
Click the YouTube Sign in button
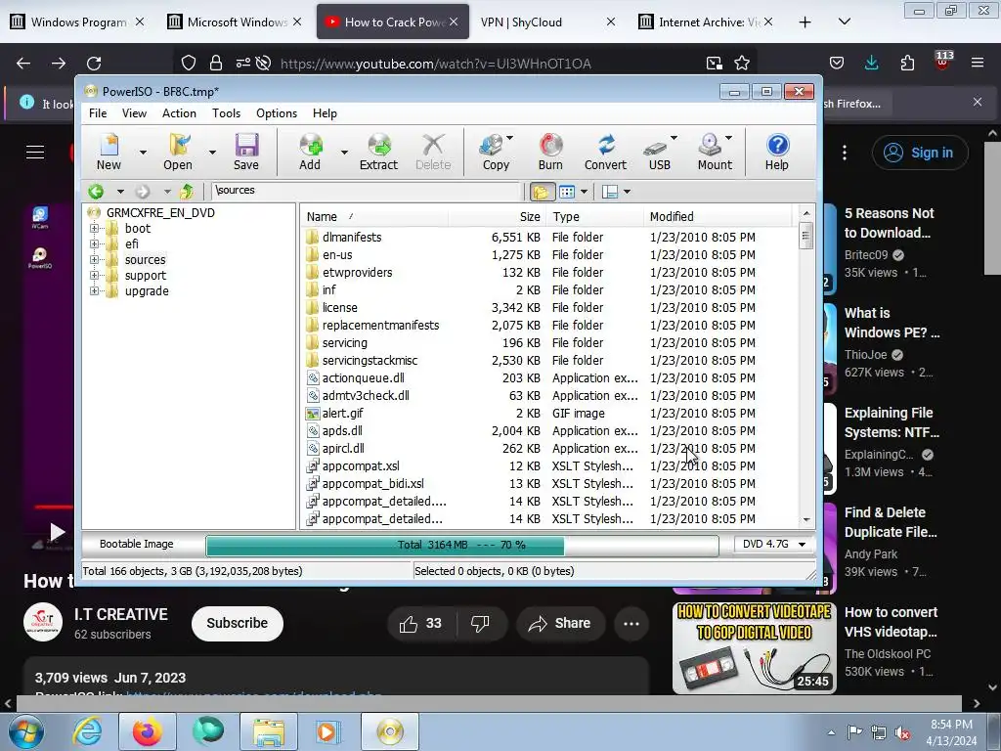(920, 153)
